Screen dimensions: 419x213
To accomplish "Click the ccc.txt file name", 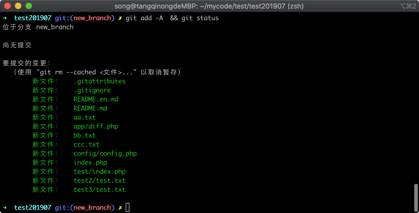I will [x=87, y=144].
